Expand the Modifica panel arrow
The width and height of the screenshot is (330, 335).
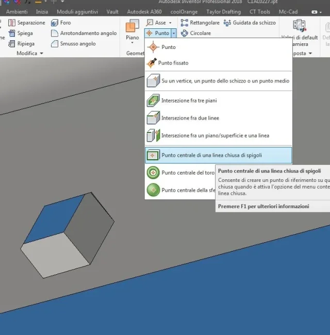coord(41,53)
